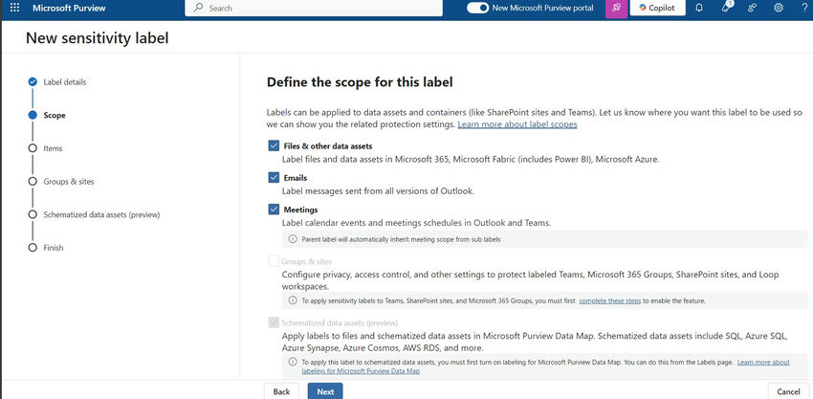
Task: Open the notifications bell
Action: pos(699,8)
